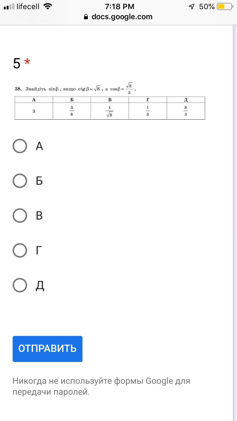Select radio option Б
The height and width of the screenshot is (421, 237).
[x=20, y=181]
